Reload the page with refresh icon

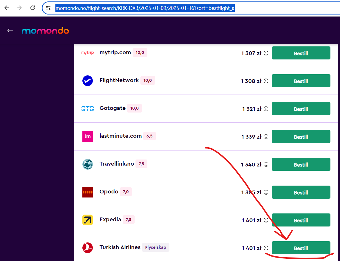[x=32, y=8]
